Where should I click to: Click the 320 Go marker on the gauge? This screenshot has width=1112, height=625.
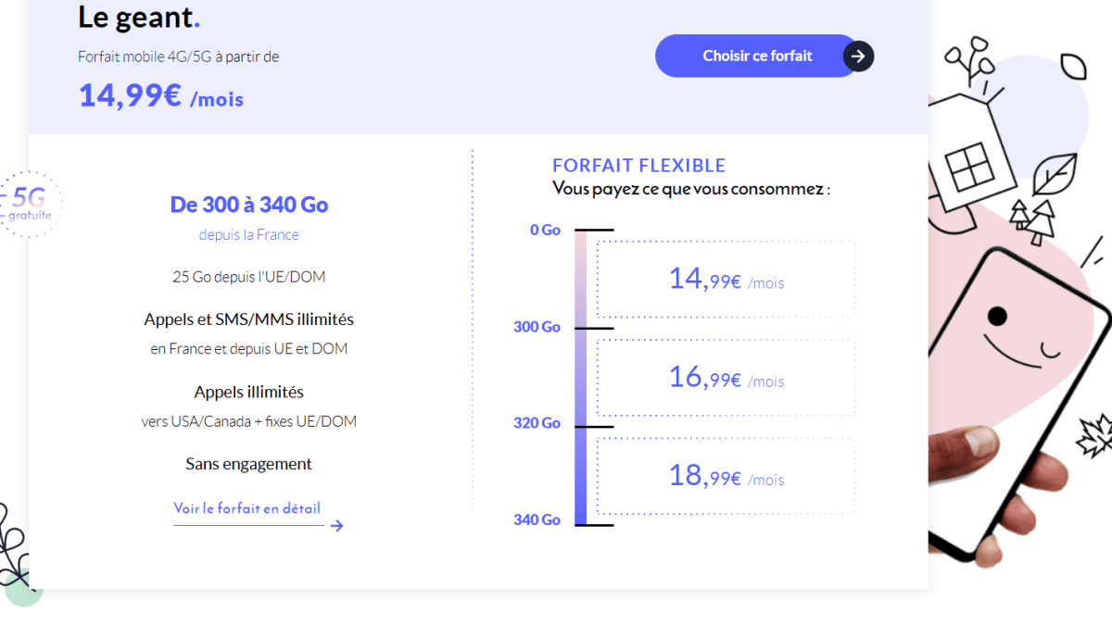537,423
